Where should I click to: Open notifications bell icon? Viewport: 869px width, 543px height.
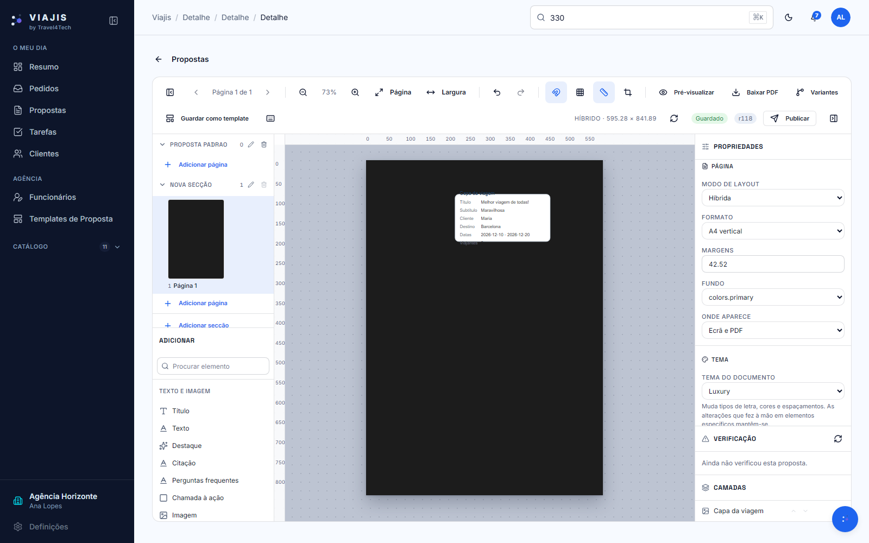click(x=815, y=17)
